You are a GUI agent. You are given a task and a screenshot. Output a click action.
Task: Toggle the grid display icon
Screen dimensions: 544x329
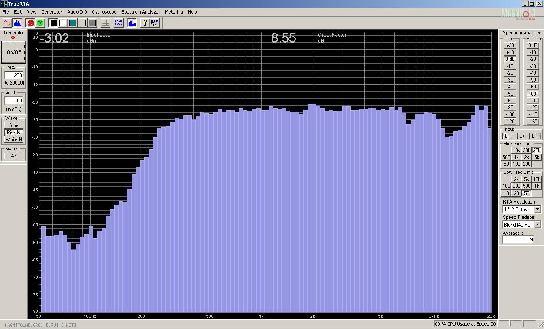105,23
